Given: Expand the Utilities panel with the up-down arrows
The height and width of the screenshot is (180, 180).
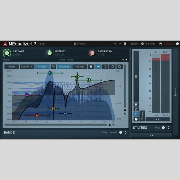Looking at the screenshot, I should pos(168,128).
